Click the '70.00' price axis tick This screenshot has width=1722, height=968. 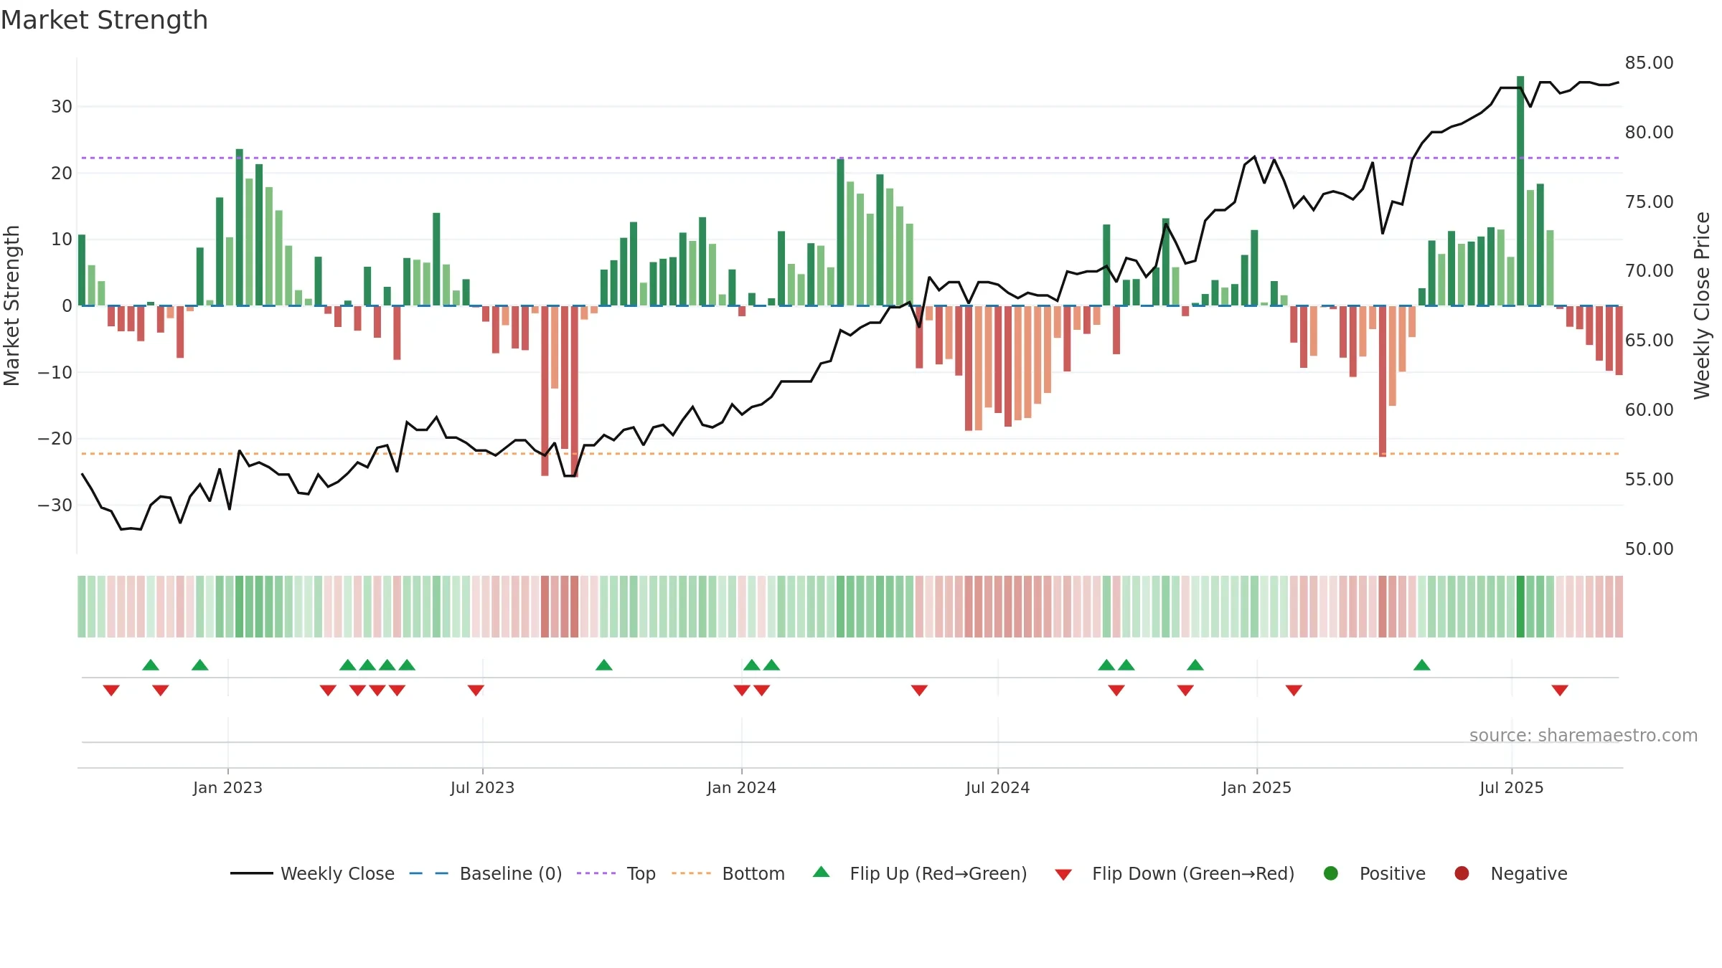[x=1649, y=271]
